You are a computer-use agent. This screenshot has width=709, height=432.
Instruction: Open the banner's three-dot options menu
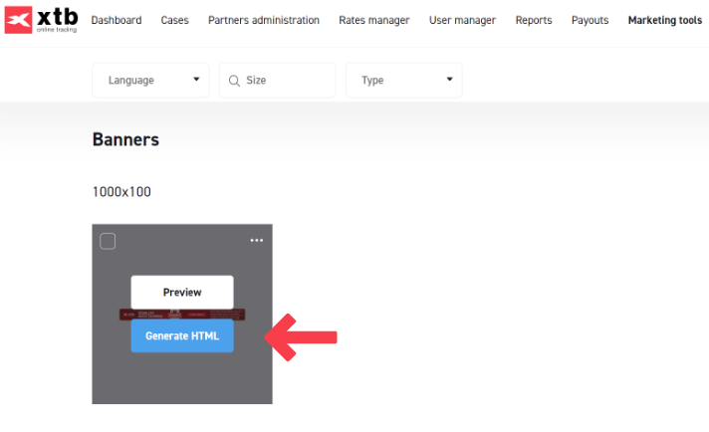click(257, 241)
